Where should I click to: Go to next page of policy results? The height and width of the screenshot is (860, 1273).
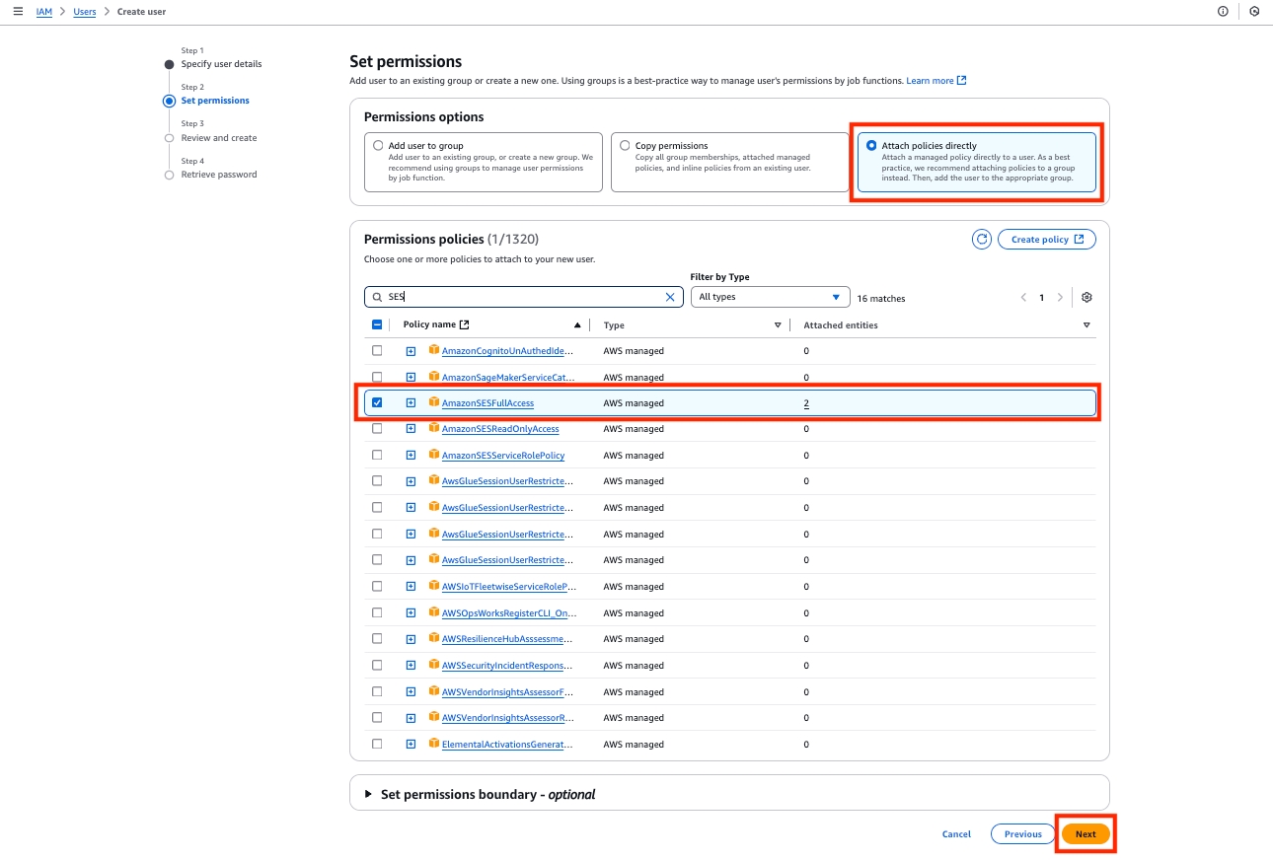coord(1060,298)
